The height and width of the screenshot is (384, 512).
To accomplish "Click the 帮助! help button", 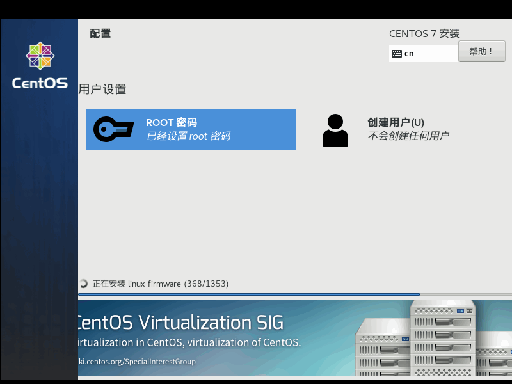I will 482,51.
